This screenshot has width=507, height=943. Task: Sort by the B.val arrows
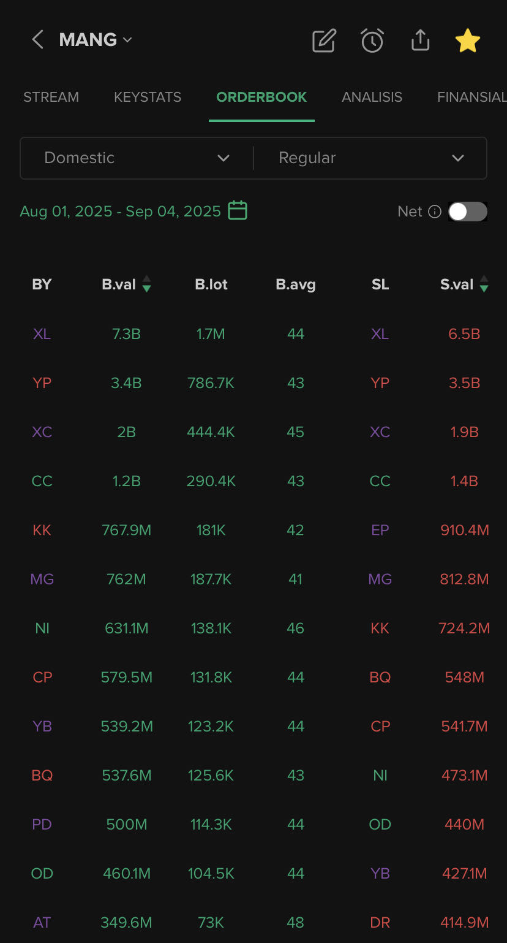pyautogui.click(x=146, y=284)
